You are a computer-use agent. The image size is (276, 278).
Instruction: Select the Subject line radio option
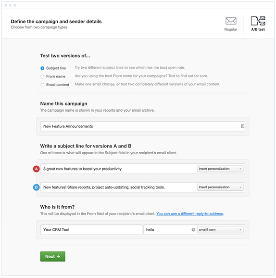coord(42,68)
